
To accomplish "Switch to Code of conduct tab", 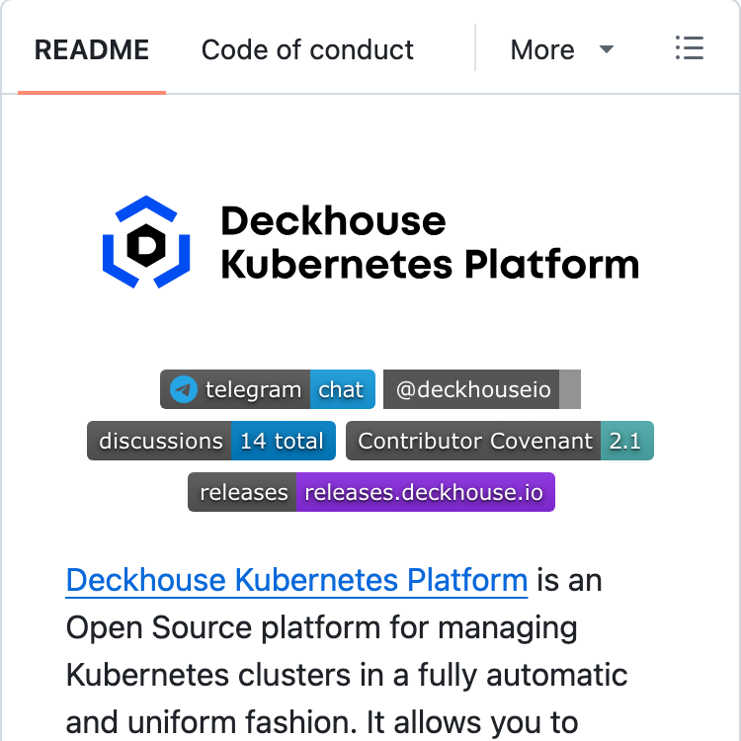I will coord(307,49).
